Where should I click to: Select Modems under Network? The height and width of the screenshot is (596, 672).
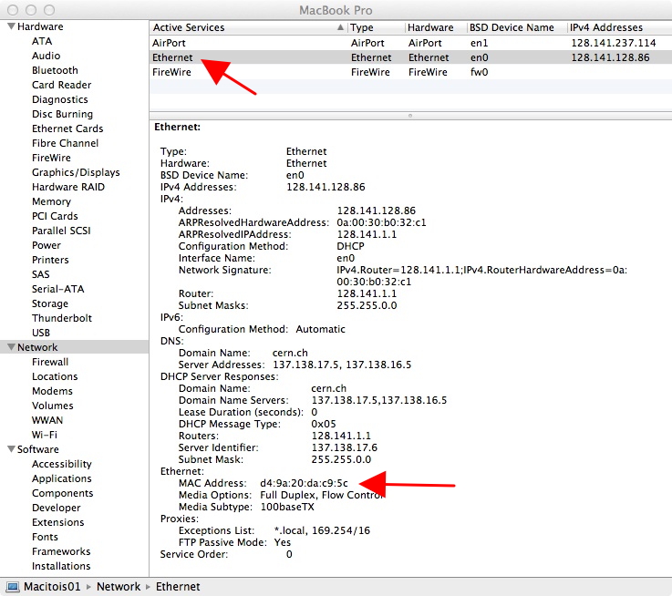pyautogui.click(x=52, y=391)
